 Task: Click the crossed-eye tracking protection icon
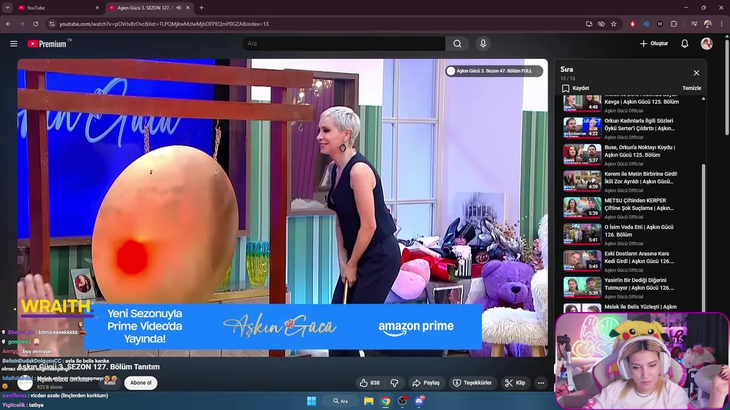pos(601,24)
